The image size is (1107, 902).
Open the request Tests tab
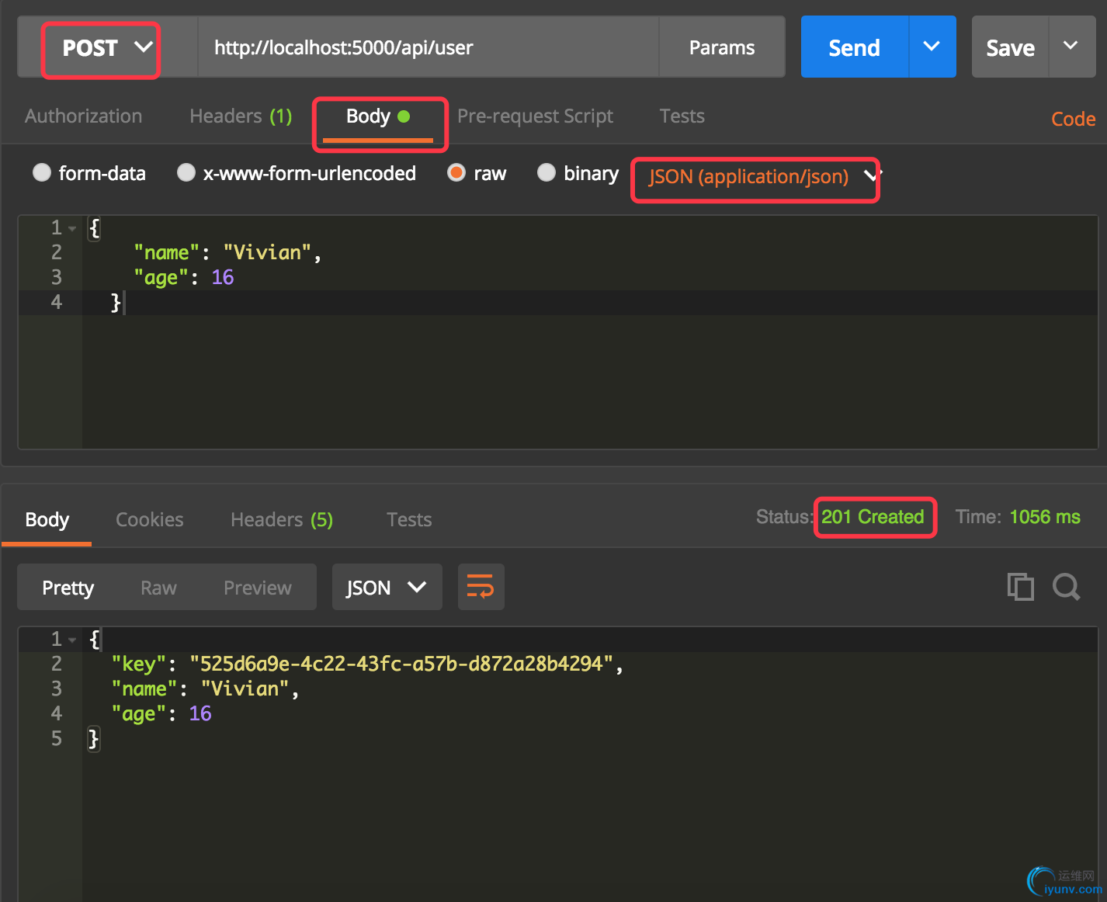[682, 116]
